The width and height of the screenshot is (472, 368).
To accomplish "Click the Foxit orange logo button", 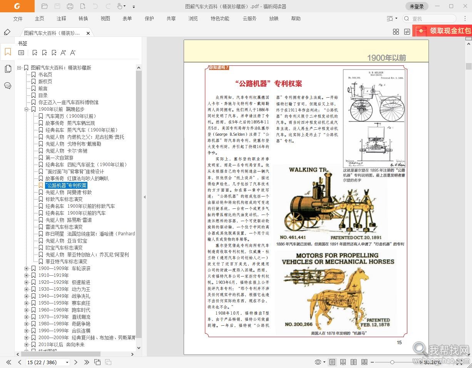I will pyautogui.click(x=17, y=6).
